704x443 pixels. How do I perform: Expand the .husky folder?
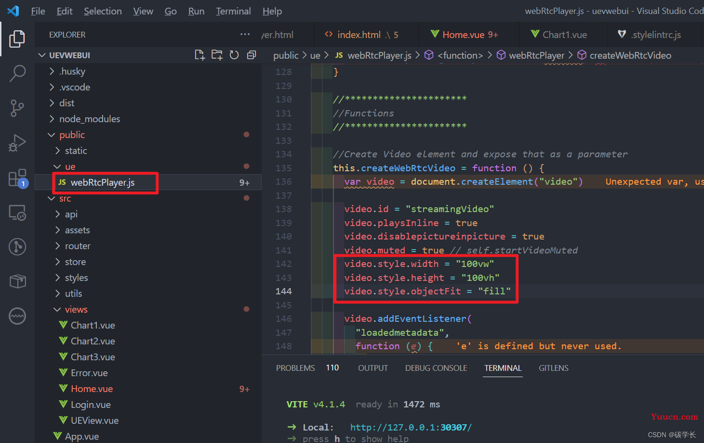[52, 71]
